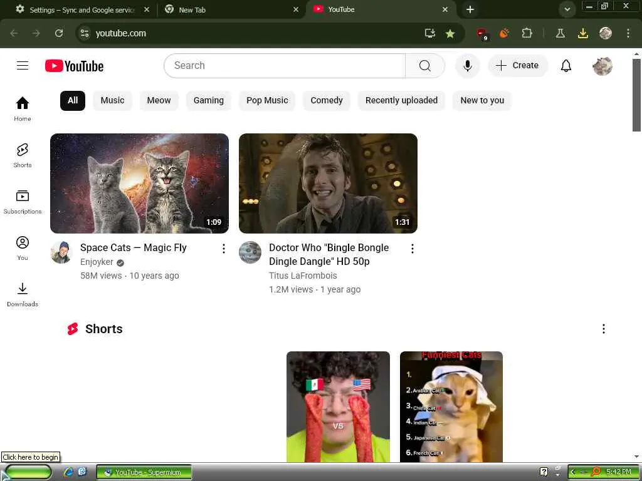
Task: Open Downloads in the sidebar
Action: [x=23, y=294]
